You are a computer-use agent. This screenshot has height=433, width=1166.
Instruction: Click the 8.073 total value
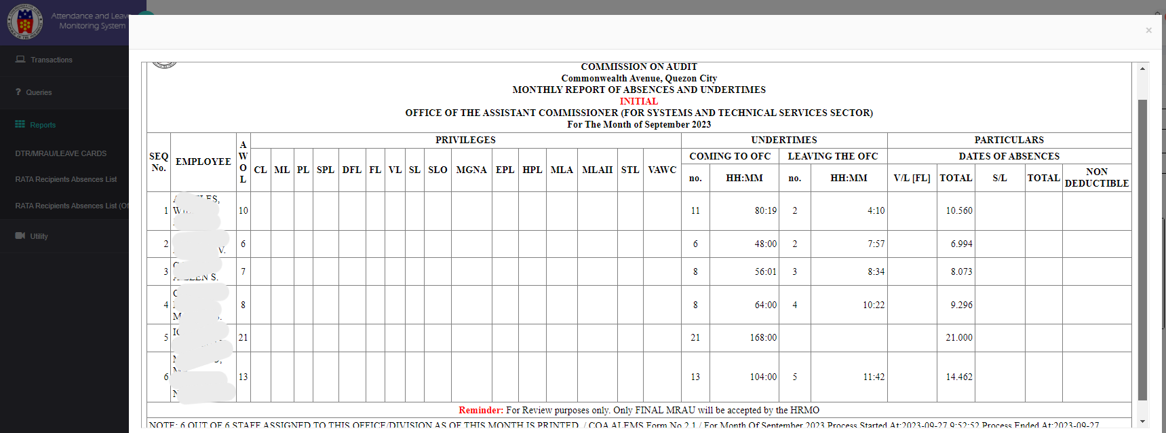pos(961,271)
